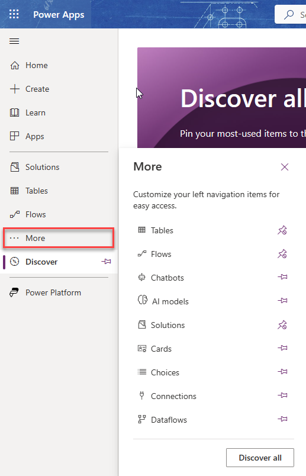306x476 pixels.
Task: Click the Apps grid icon
Action: tap(15, 136)
